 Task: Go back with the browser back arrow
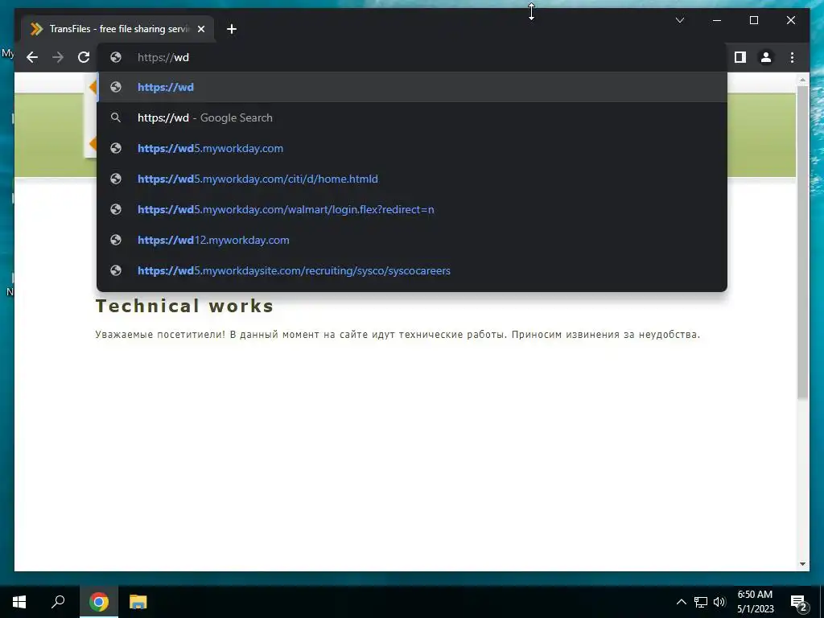[x=32, y=57]
